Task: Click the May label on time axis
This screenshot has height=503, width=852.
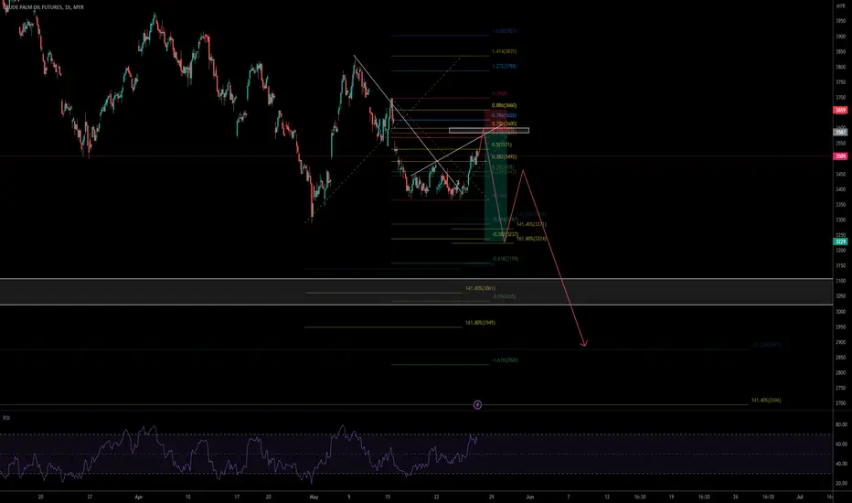Action: click(313, 497)
